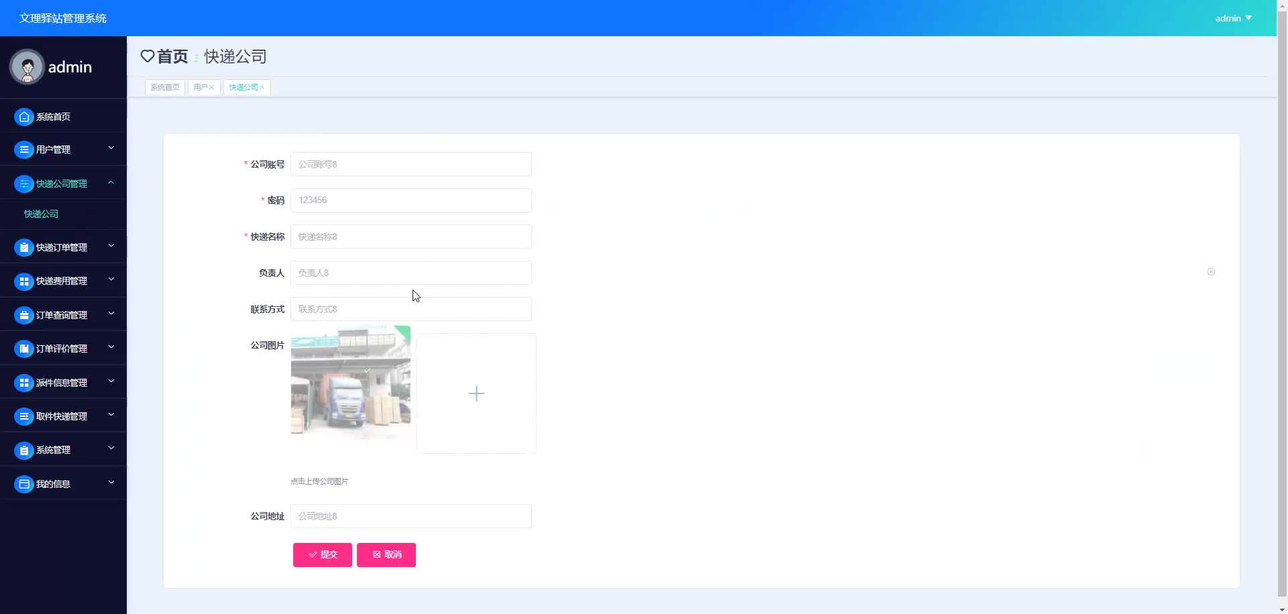Viewport: 1288px width, 614px height.
Task: Open the 系统首页 home icon
Action: point(24,117)
